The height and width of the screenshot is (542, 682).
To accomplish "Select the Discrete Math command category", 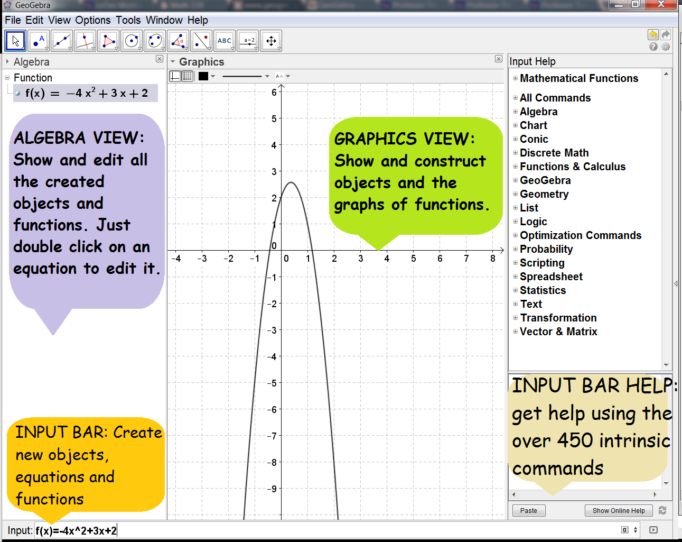I will (x=554, y=153).
